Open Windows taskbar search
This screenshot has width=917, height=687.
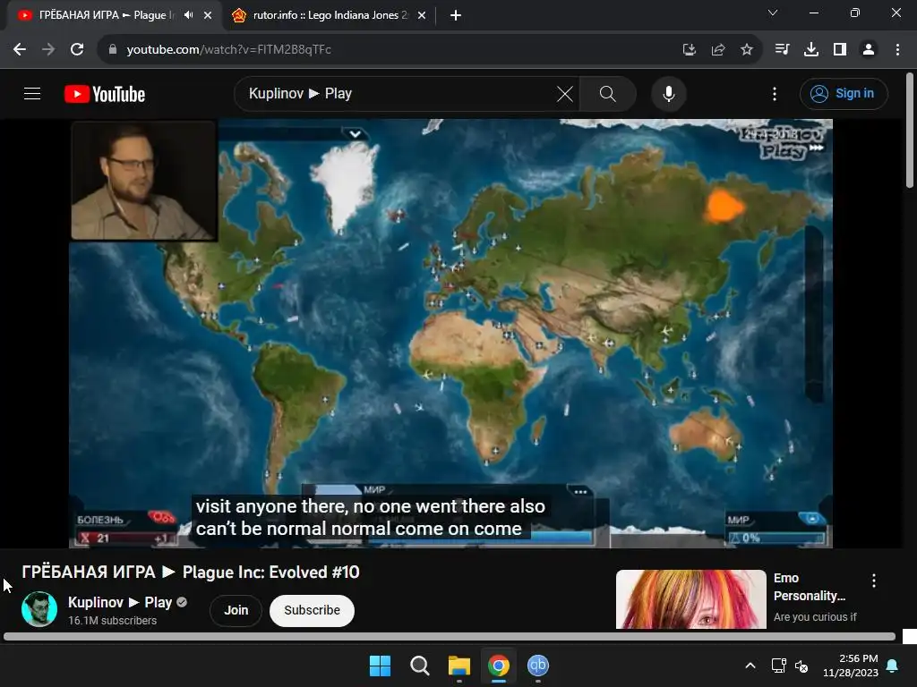coord(419,666)
